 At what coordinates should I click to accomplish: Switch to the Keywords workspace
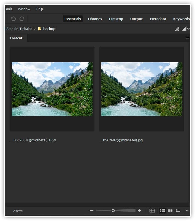tap(182, 19)
